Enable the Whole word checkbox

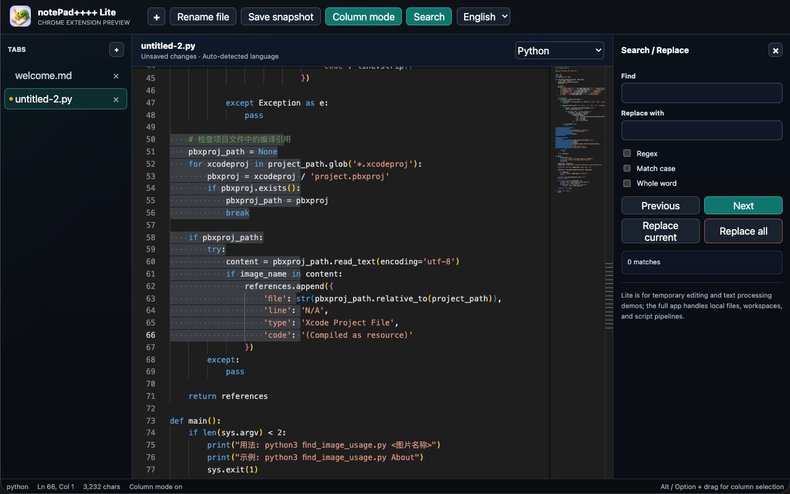[627, 183]
